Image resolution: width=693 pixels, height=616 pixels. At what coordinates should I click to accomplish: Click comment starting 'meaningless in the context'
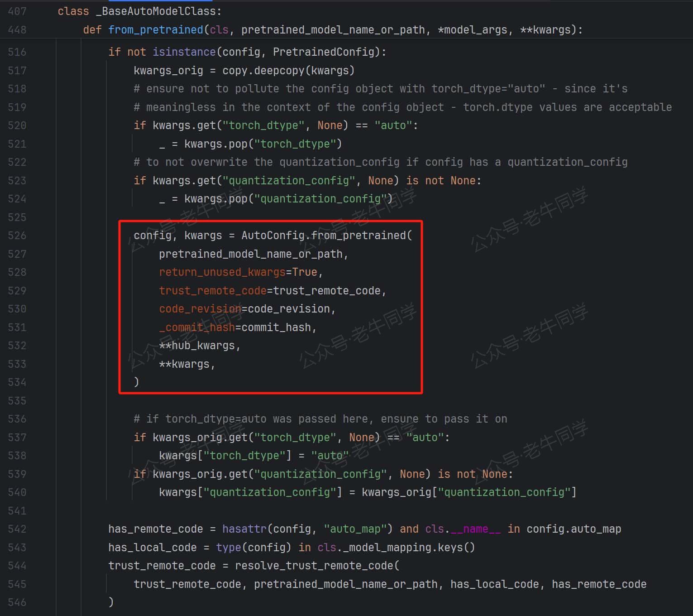[403, 107]
